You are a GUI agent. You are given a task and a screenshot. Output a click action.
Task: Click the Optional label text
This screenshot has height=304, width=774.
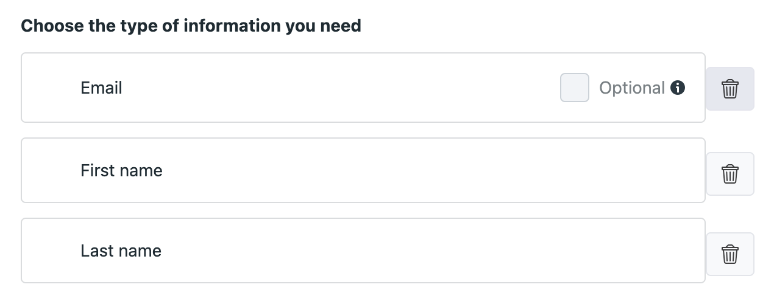point(632,88)
